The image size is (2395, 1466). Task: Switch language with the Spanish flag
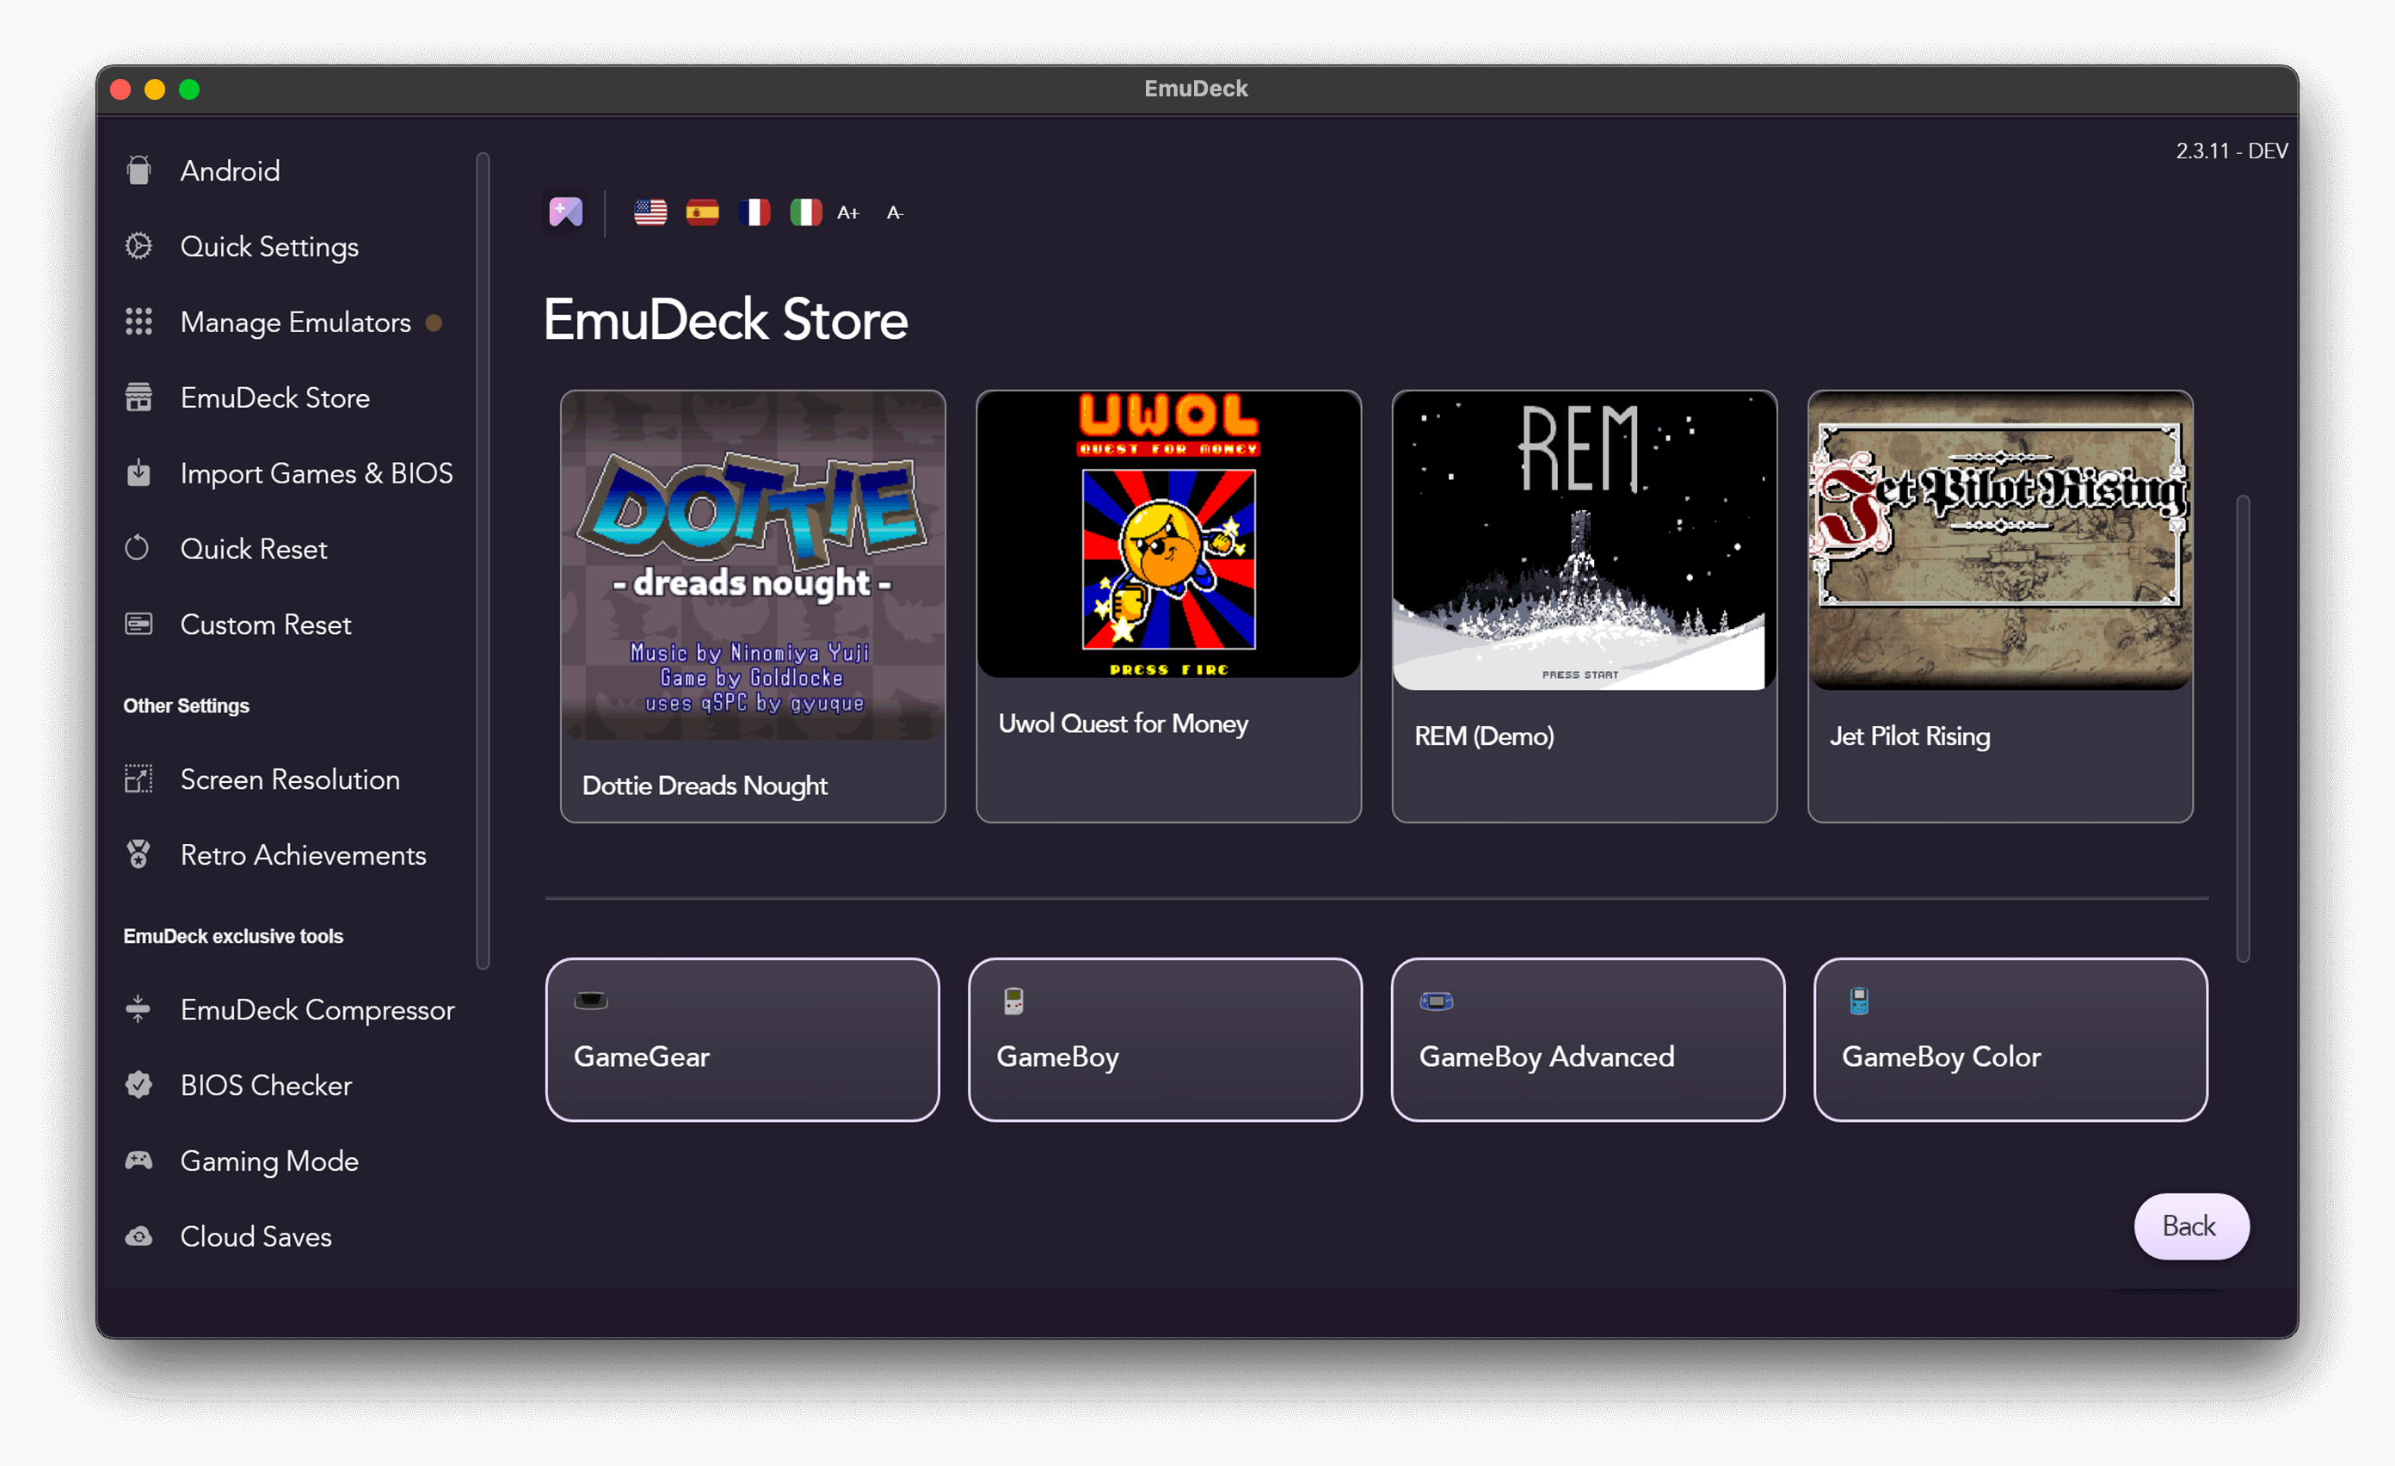(x=702, y=212)
